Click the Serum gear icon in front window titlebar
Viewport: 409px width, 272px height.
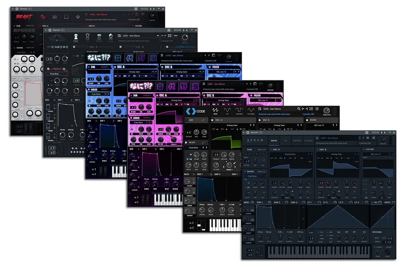coord(248,132)
